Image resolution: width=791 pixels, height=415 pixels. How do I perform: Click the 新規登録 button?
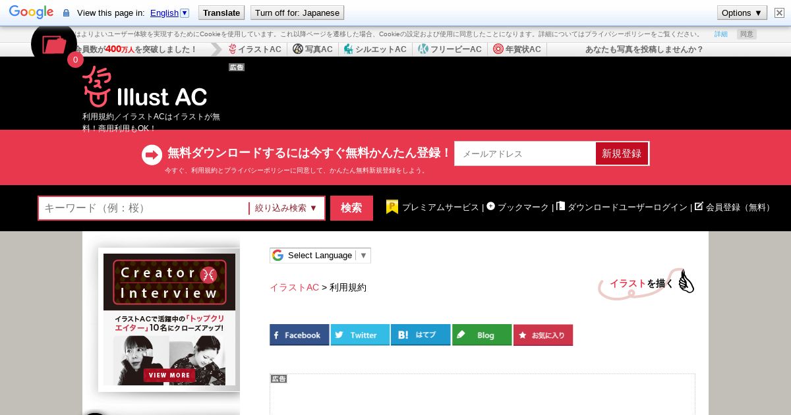pyautogui.click(x=622, y=153)
